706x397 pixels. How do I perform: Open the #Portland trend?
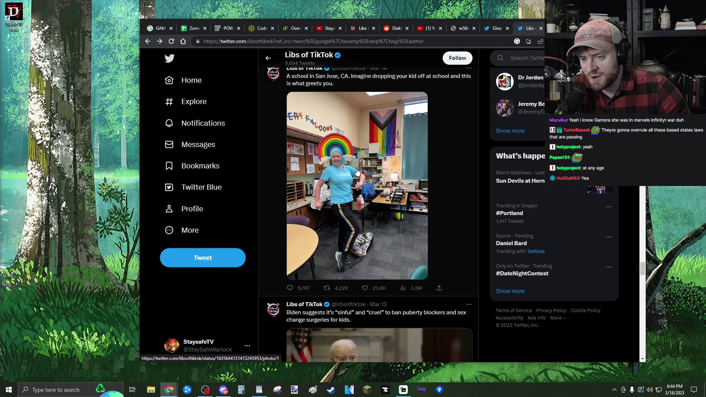point(509,213)
